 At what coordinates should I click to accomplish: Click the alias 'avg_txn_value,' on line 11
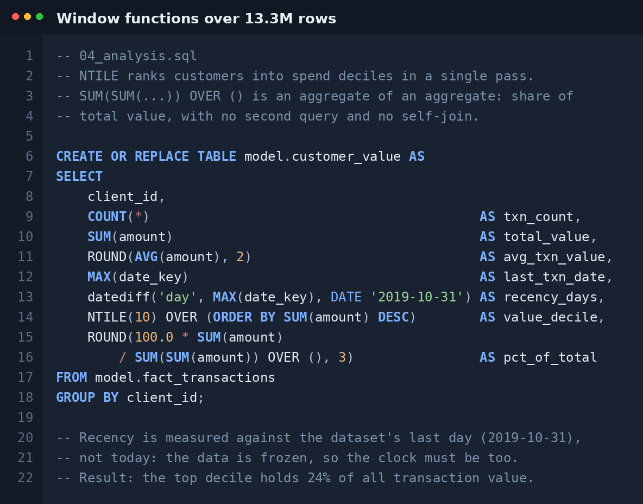coord(558,257)
